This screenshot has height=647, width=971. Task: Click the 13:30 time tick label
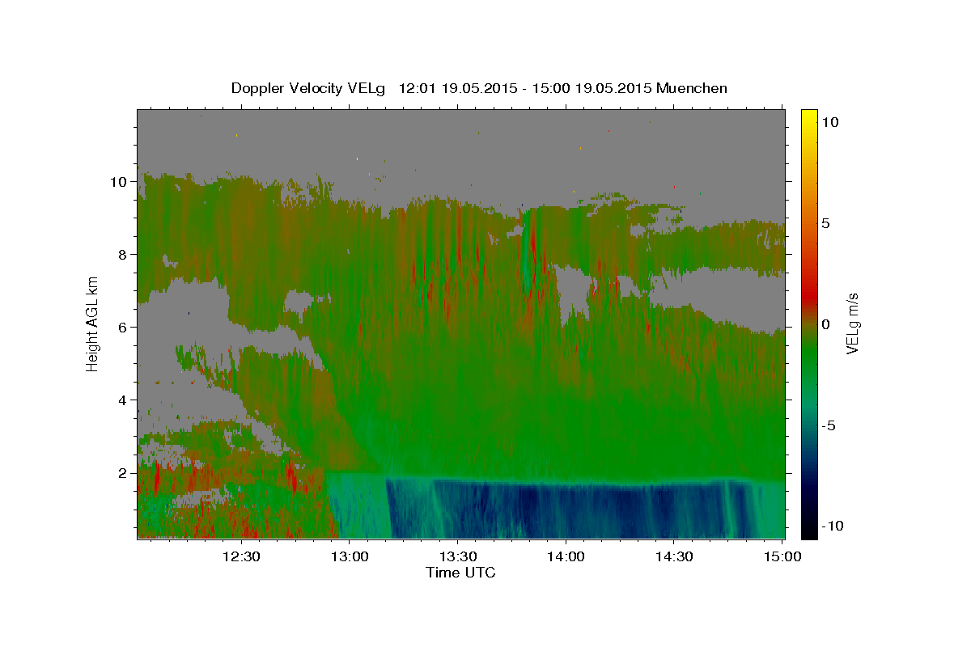457,556
